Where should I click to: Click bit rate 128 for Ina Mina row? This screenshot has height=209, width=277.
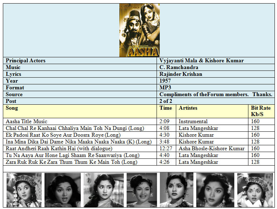pos(255,142)
